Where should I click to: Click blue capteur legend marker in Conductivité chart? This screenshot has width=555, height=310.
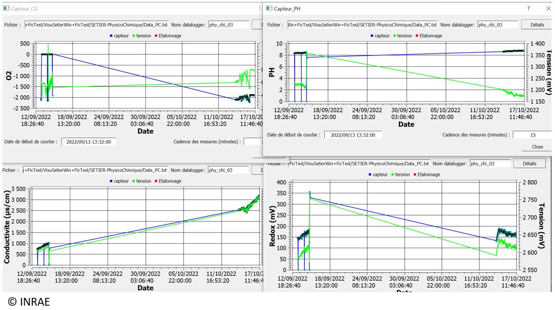[x=111, y=181]
